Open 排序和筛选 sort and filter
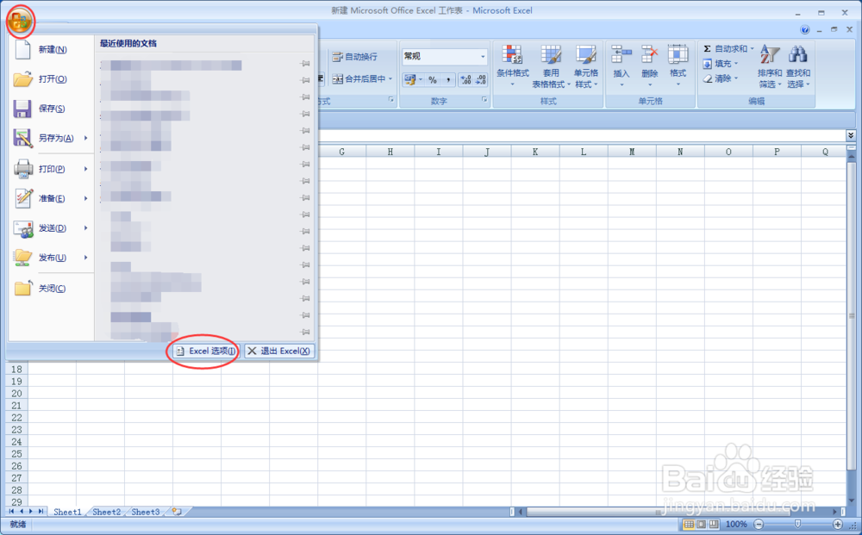This screenshot has width=862, height=535. pyautogui.click(x=770, y=66)
